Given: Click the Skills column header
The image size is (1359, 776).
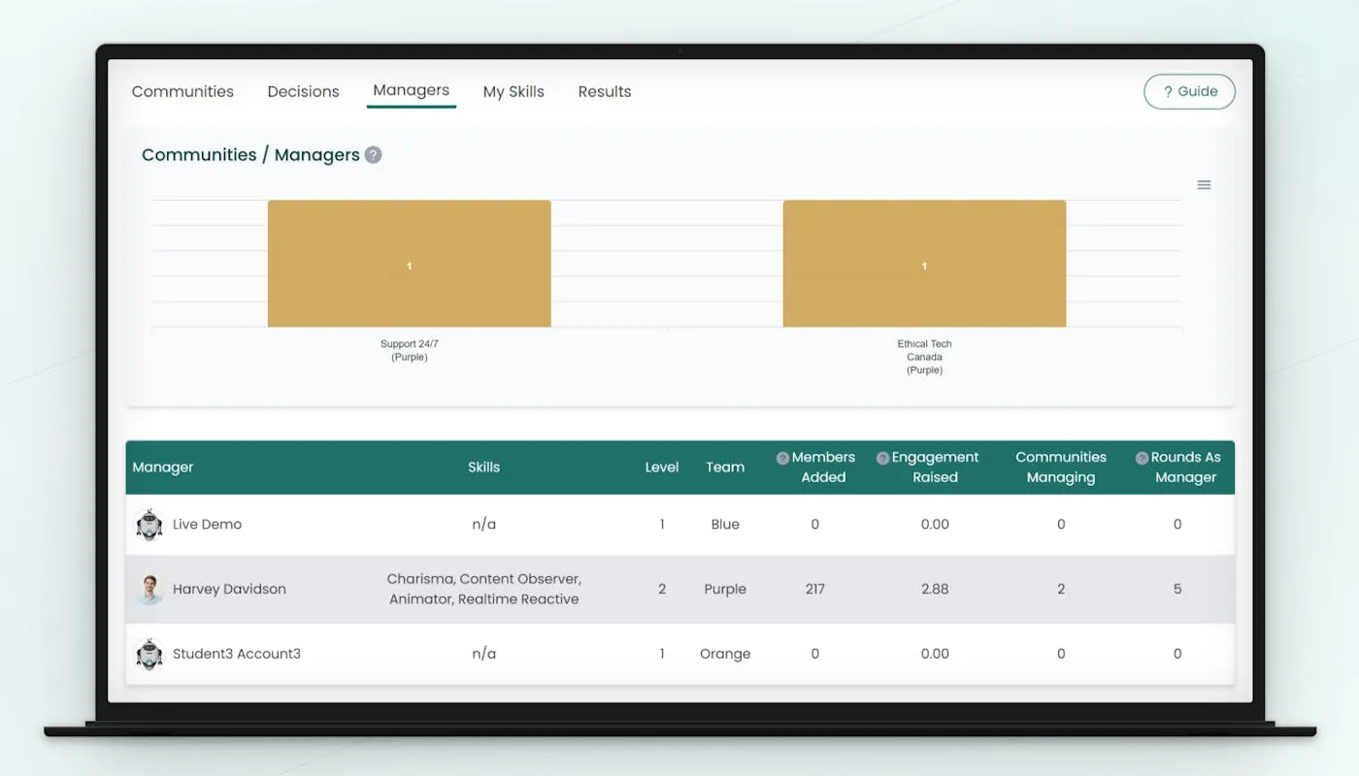Looking at the screenshot, I should [x=483, y=467].
